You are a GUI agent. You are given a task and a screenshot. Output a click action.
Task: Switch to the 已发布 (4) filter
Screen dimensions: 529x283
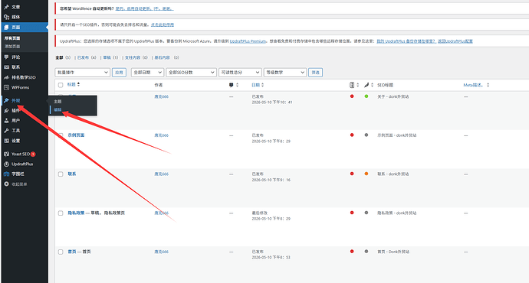click(87, 57)
